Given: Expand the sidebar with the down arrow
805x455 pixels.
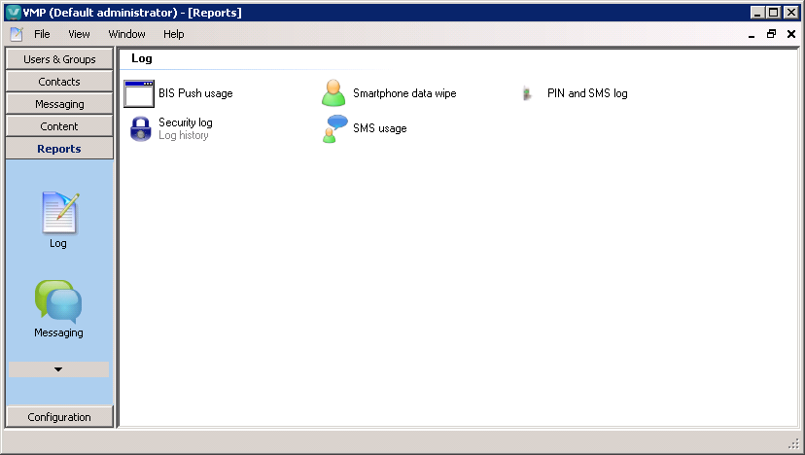Looking at the screenshot, I should point(58,369).
